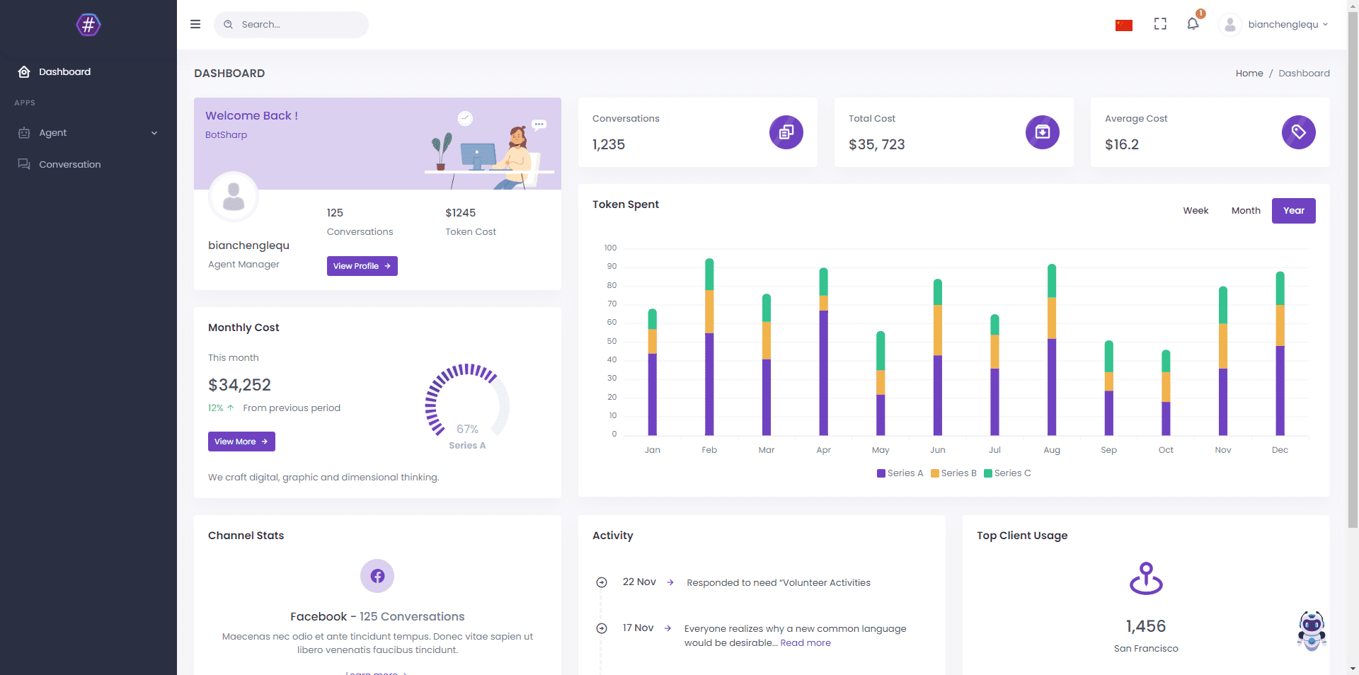Click the 22 Nov activity circle icon
Screen dimensions: 1359x675
click(x=602, y=582)
